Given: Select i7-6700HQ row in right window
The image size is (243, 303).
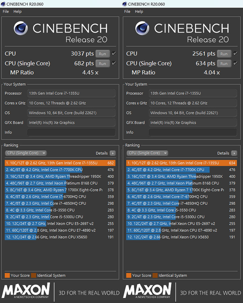Looking at the screenshot, I should [x=182, y=197].
